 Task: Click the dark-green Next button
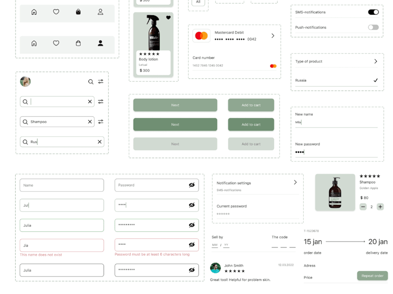[175, 124]
